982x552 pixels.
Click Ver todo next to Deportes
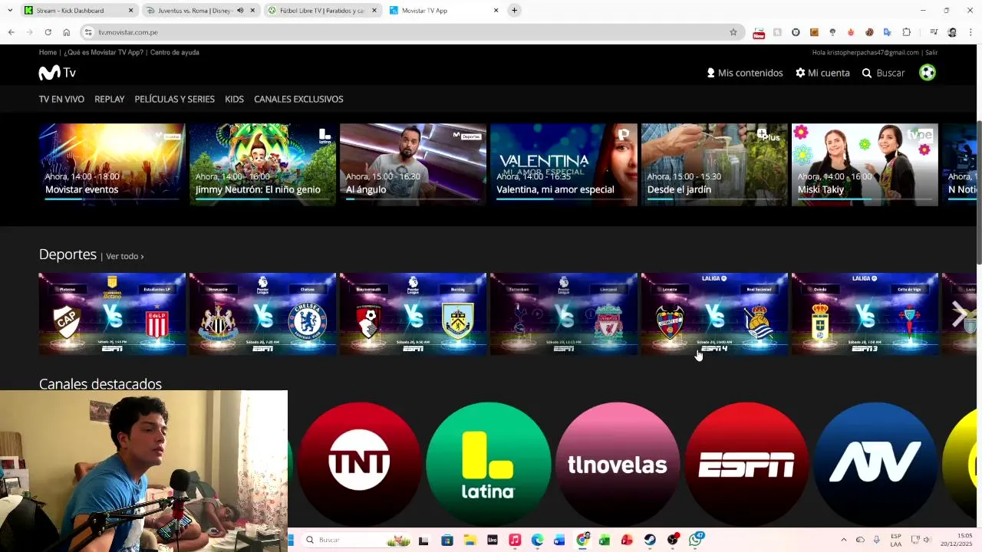coord(124,256)
